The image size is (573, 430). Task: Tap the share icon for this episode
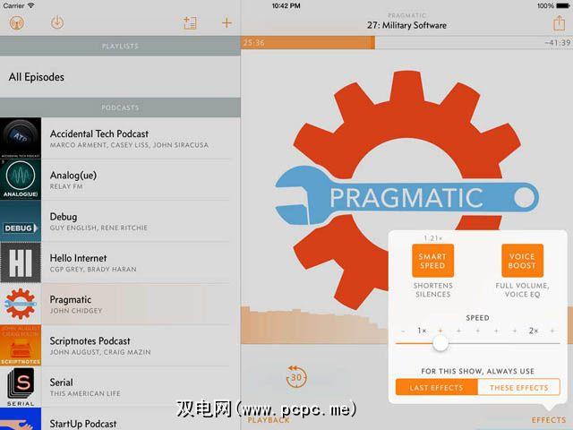(x=559, y=23)
